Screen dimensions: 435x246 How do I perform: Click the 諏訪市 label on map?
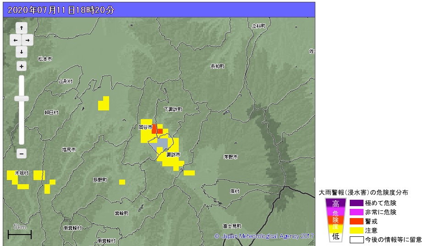coord(173,155)
